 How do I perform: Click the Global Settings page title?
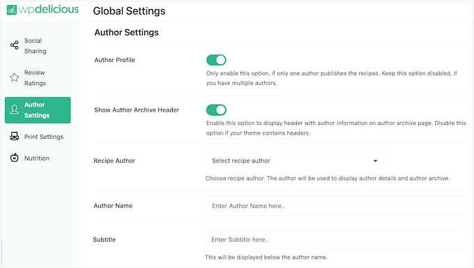(x=129, y=11)
